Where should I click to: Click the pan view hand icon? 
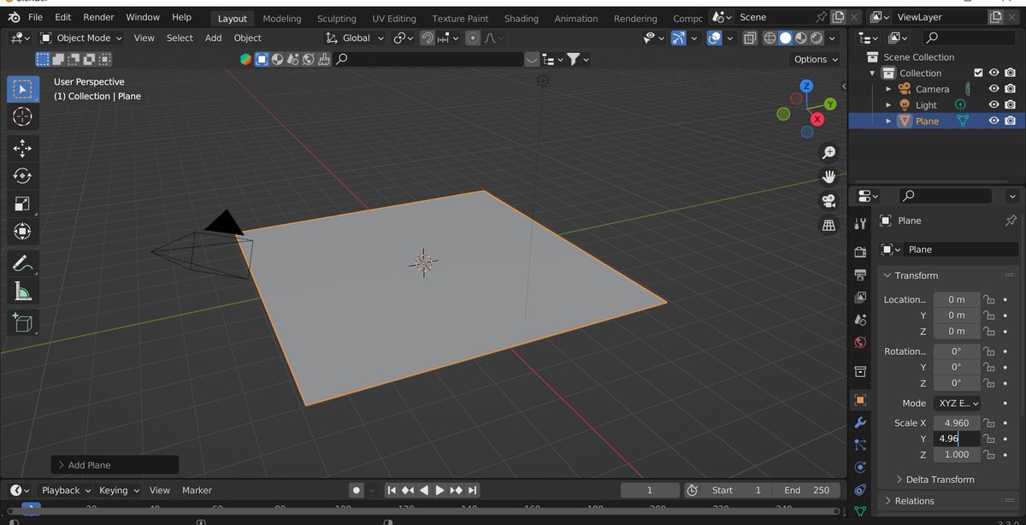(828, 176)
